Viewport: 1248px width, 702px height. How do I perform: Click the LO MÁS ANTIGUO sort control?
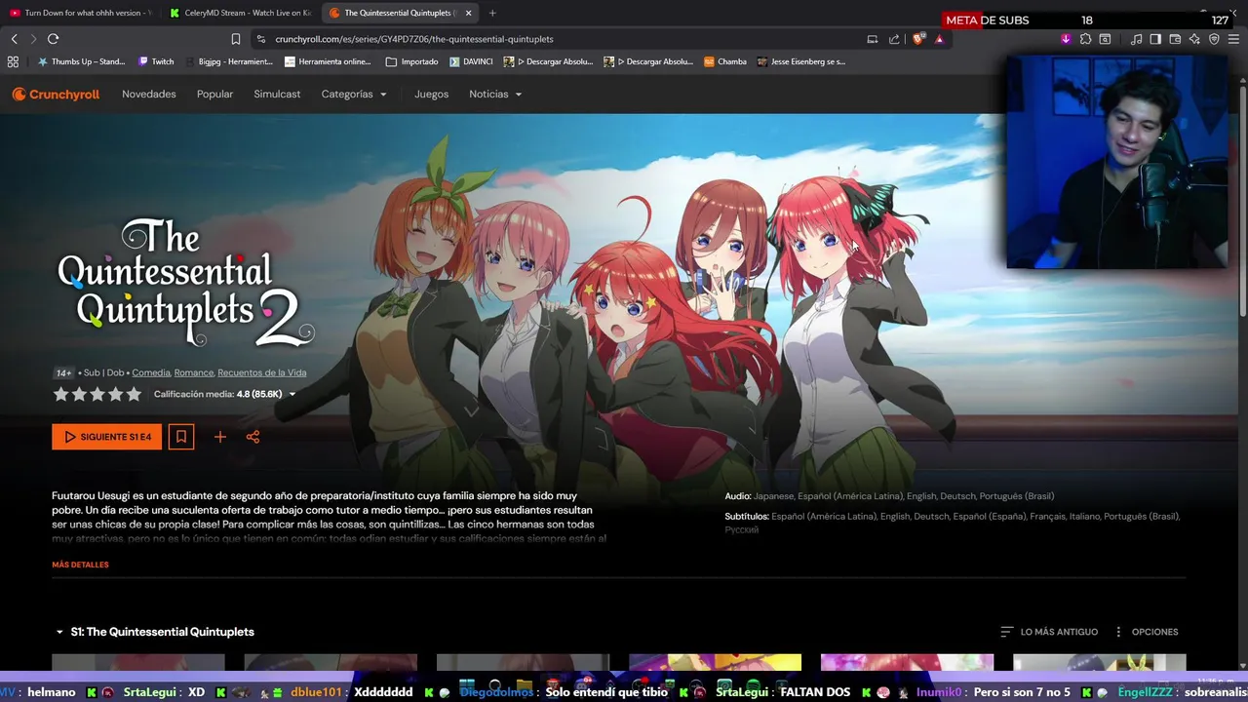click(1049, 632)
